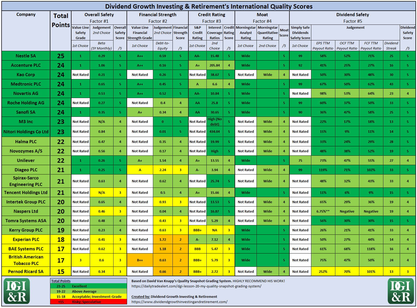
Task: Select the 'Kao Corp' company cell
Action: 26,75
